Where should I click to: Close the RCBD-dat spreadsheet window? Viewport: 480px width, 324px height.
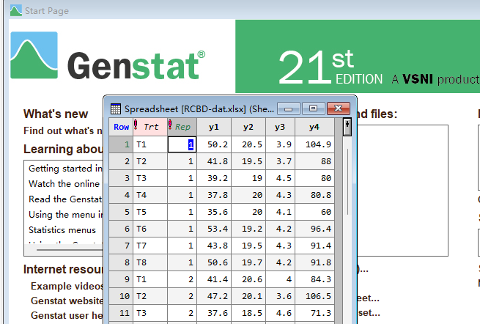(x=339, y=108)
